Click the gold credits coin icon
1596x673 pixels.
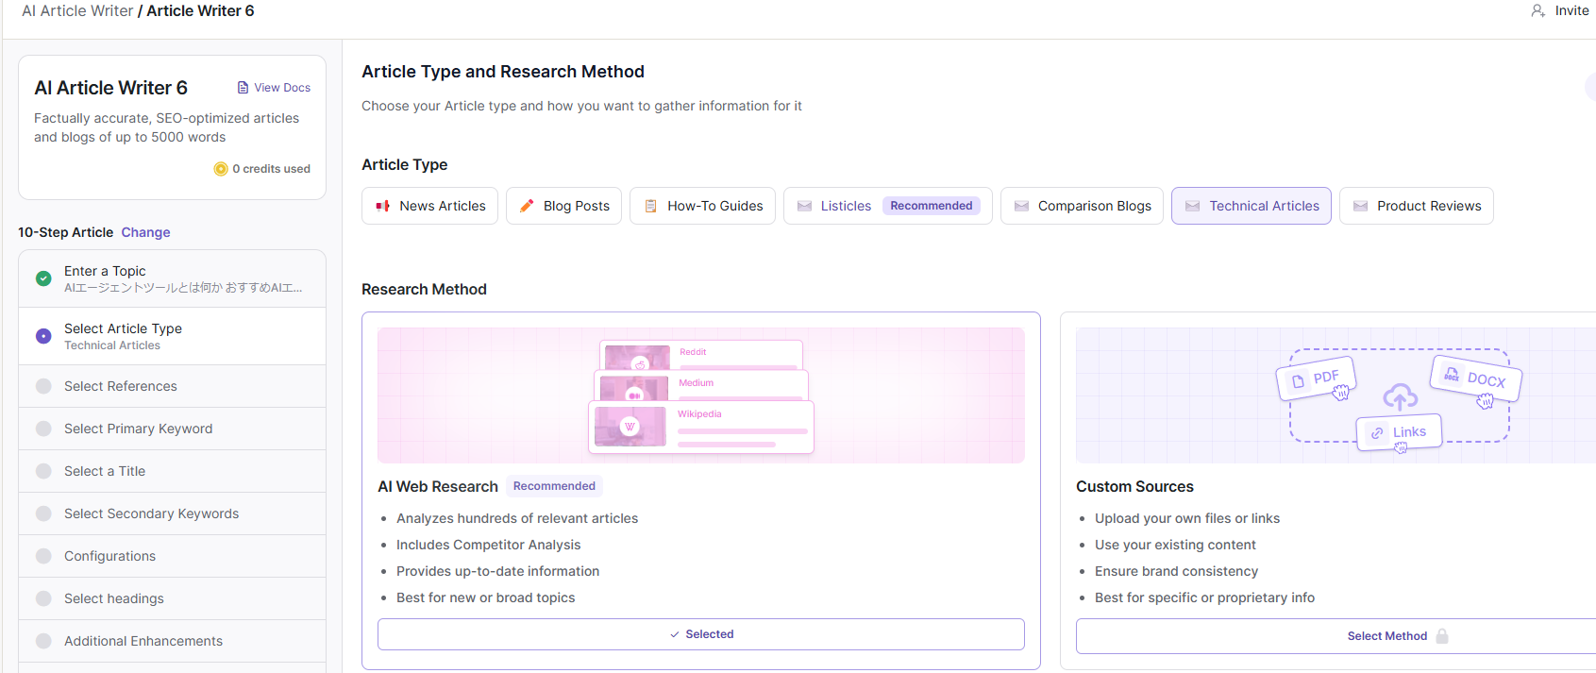pos(221,169)
